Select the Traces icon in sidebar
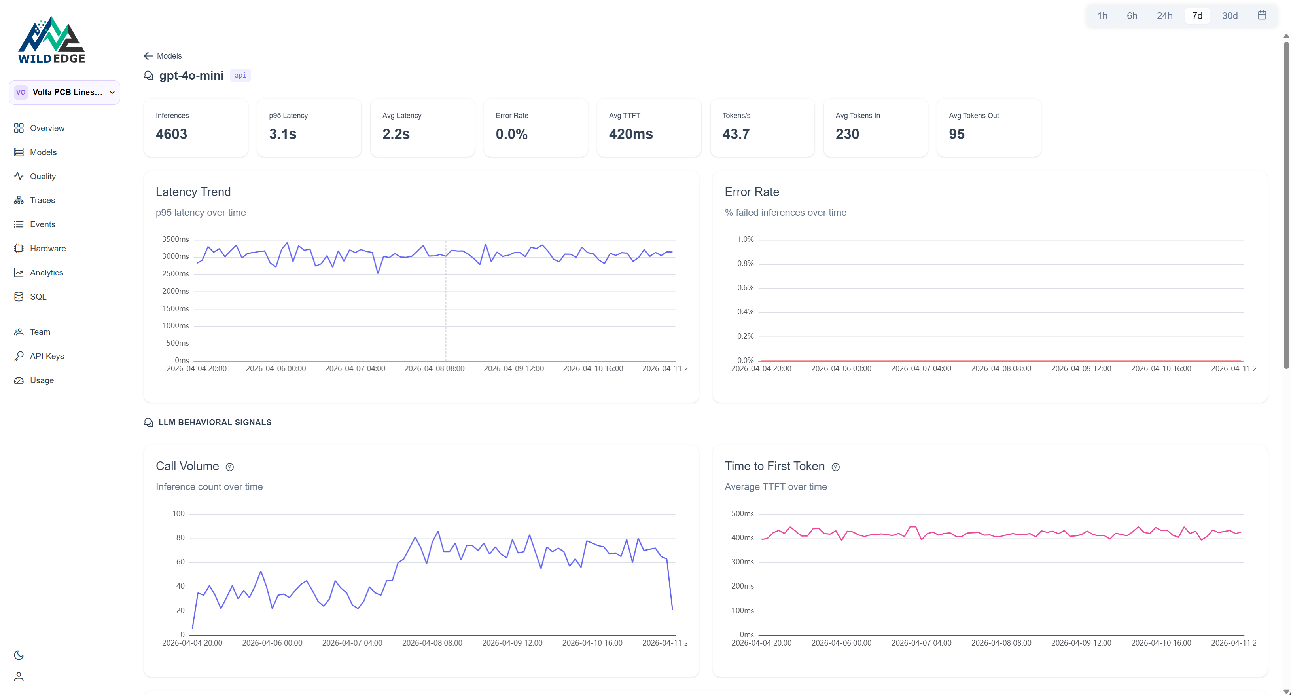The height and width of the screenshot is (695, 1291). [19, 199]
